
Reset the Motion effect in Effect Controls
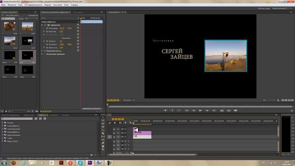(78, 25)
